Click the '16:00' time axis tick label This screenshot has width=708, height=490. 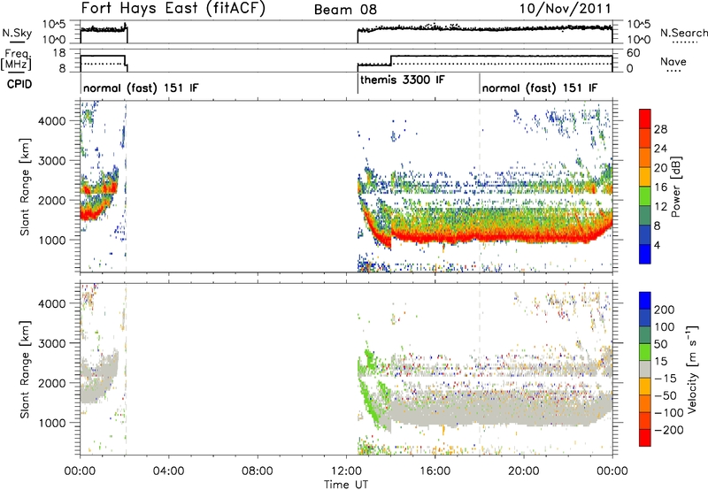point(435,471)
